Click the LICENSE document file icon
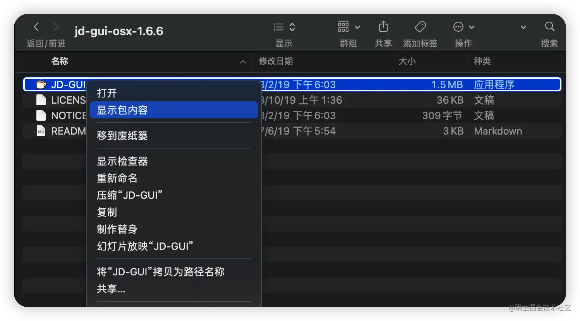The width and height of the screenshot is (580, 321). tap(41, 100)
